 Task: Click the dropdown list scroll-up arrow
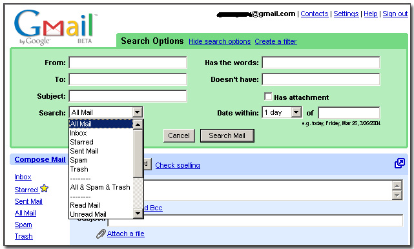(x=138, y=124)
